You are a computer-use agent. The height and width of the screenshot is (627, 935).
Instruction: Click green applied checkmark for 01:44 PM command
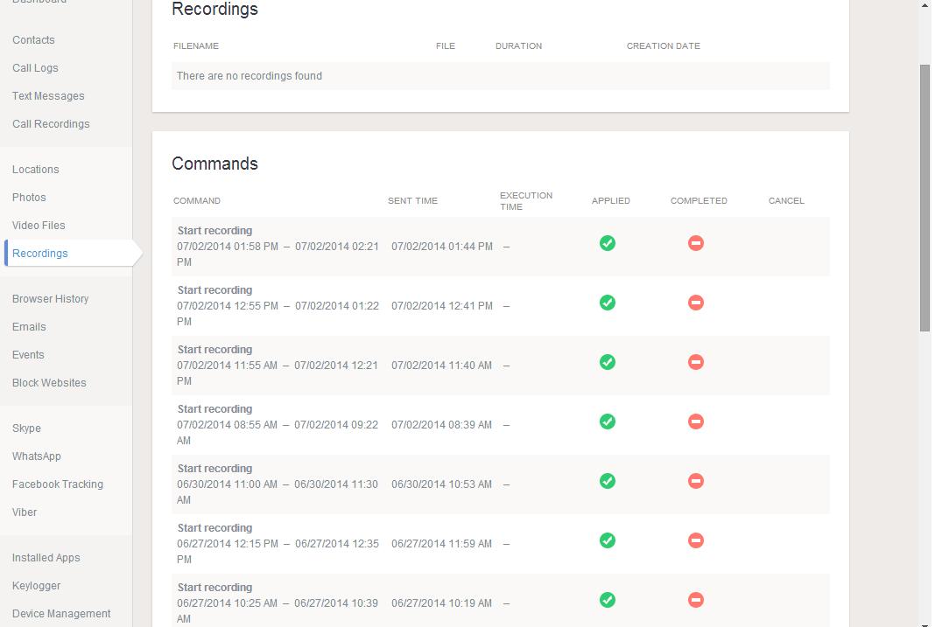[x=608, y=243]
